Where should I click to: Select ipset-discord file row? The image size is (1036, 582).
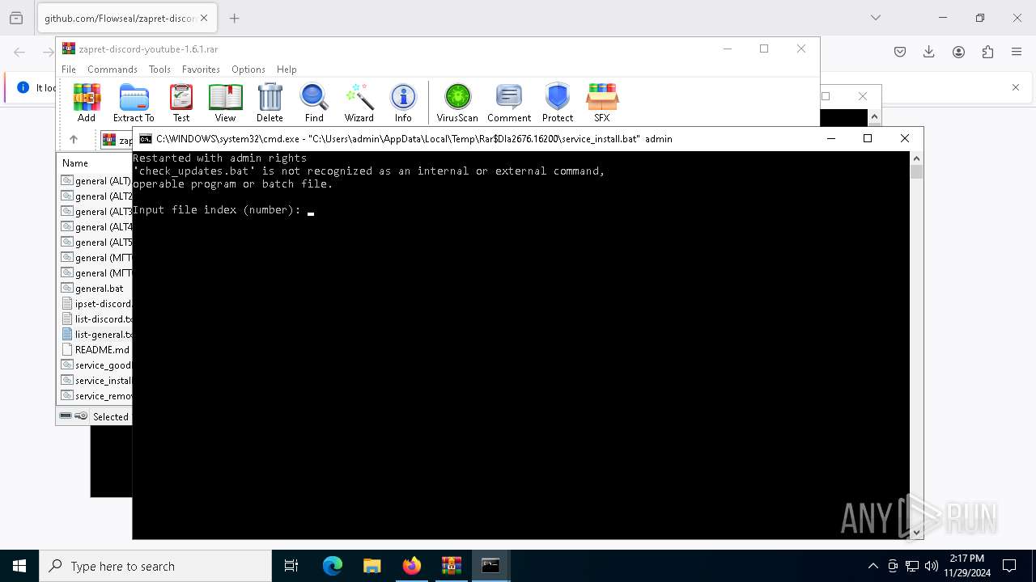[x=96, y=304]
